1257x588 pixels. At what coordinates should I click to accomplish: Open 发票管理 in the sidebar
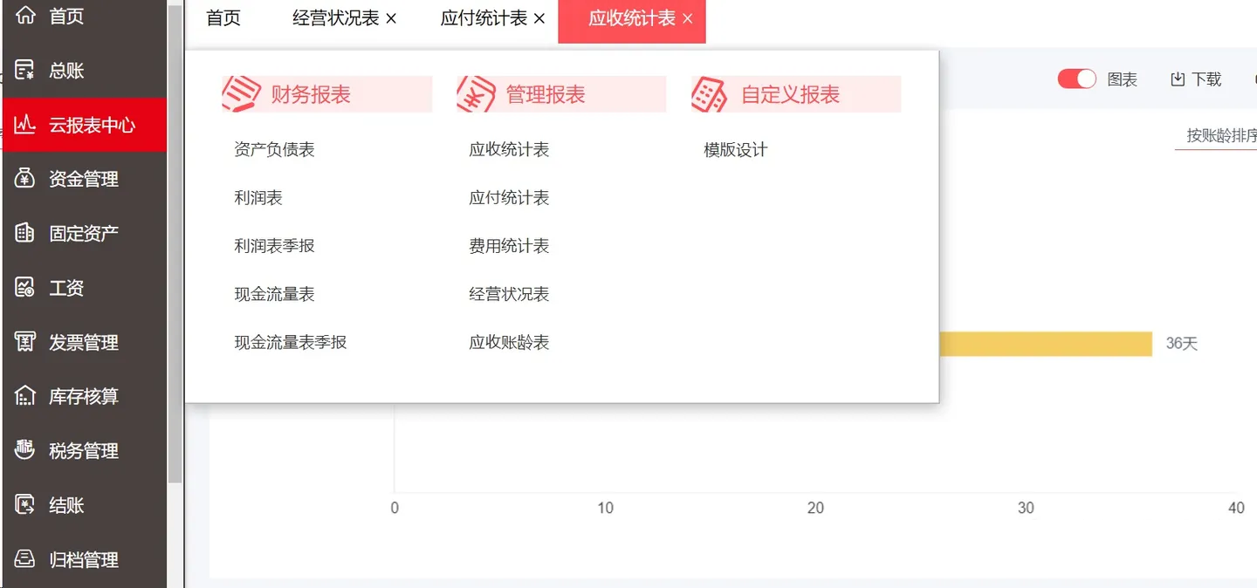[84, 342]
